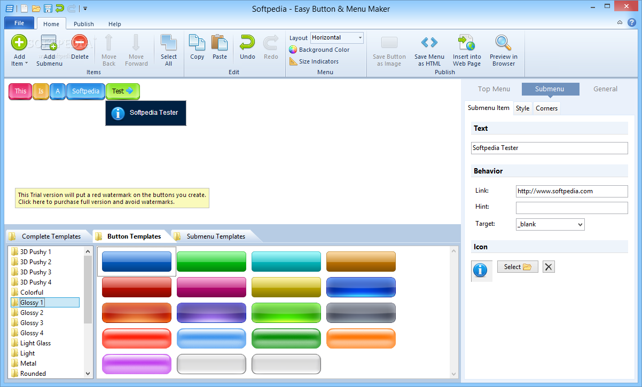This screenshot has width=642, height=387.
Task: Click Background Color in Menu group
Action: coord(319,50)
